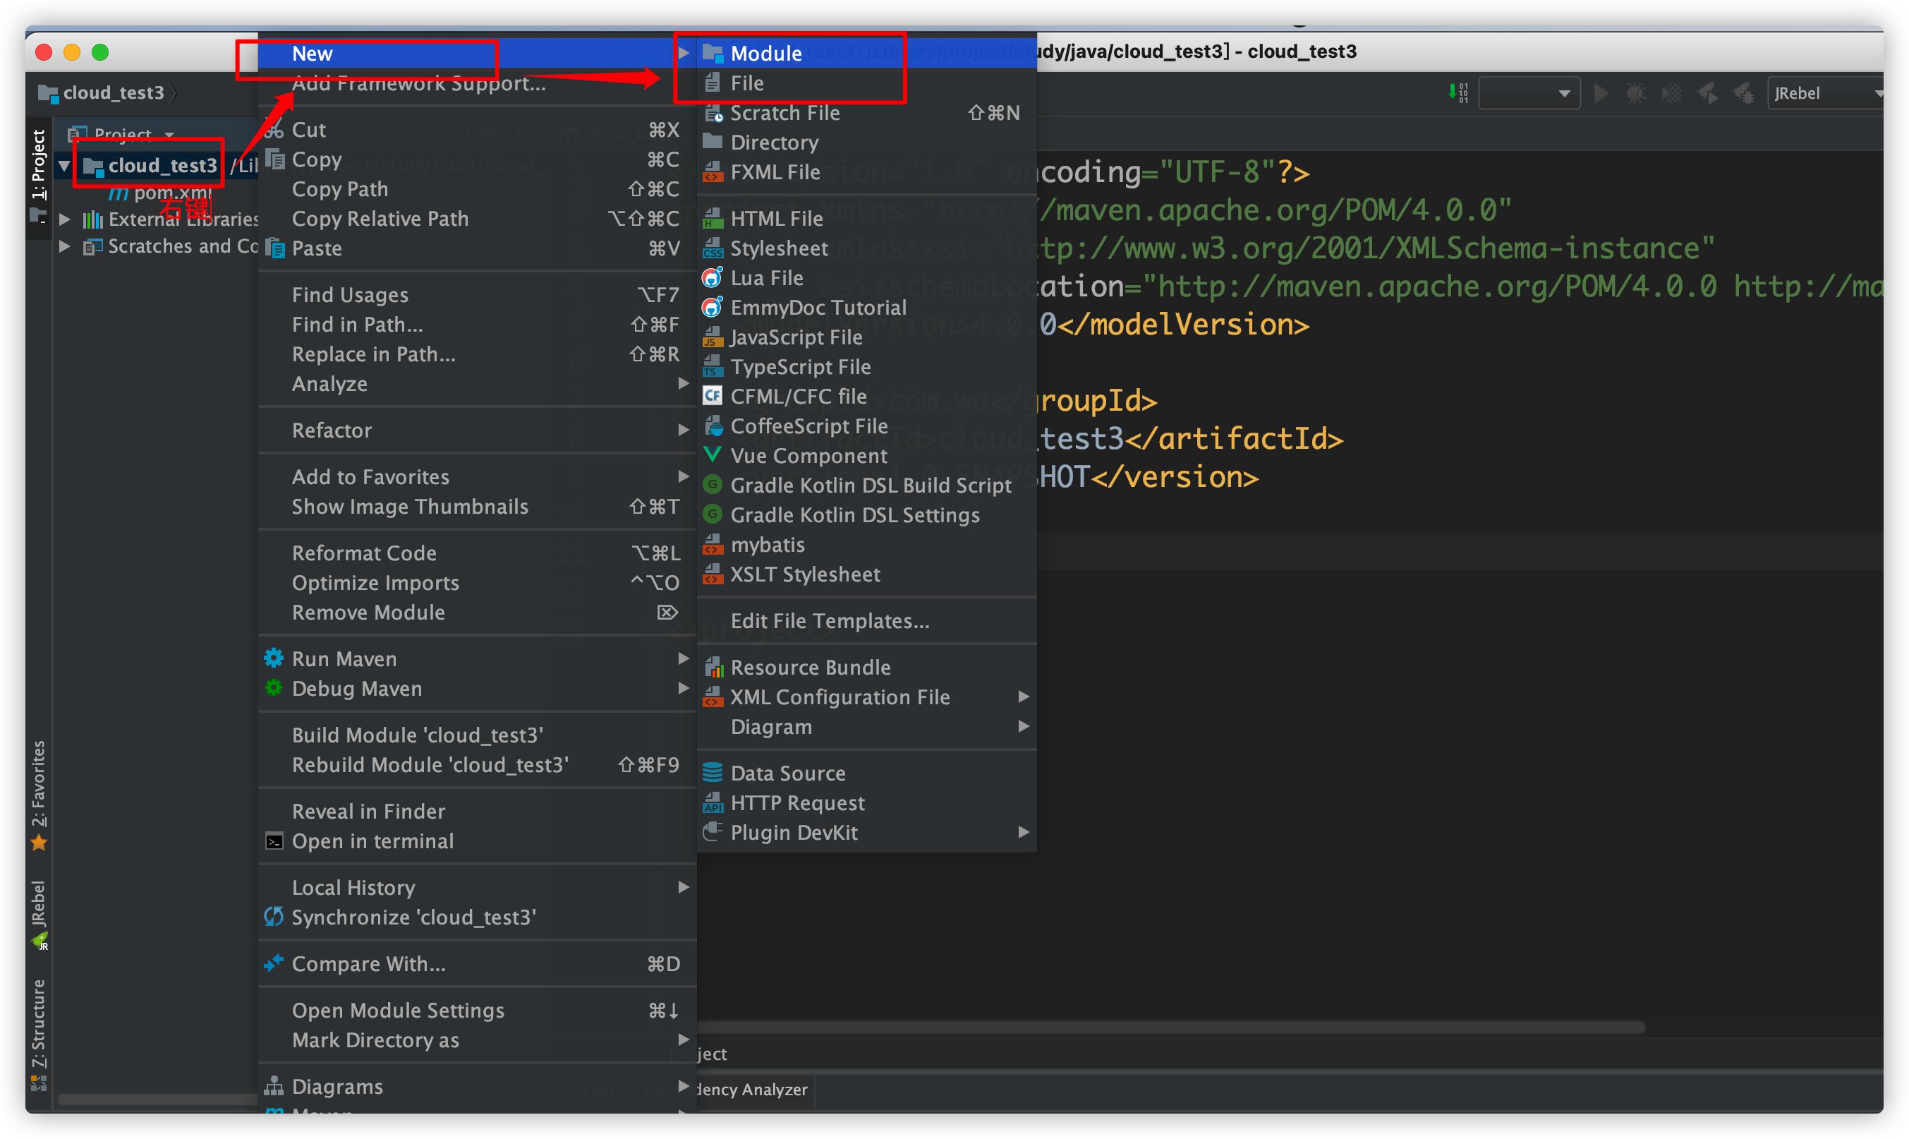
Task: Click the Diagrams hierarchy icon
Action: [274, 1086]
